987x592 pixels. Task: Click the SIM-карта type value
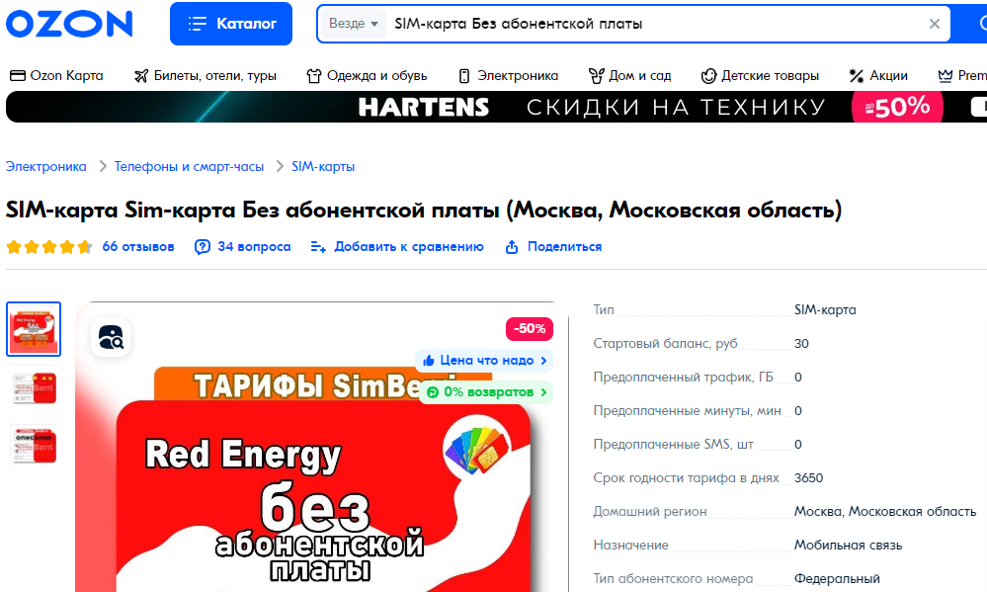point(825,310)
